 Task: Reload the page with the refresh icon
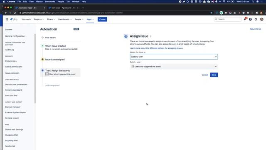coord(15,13)
